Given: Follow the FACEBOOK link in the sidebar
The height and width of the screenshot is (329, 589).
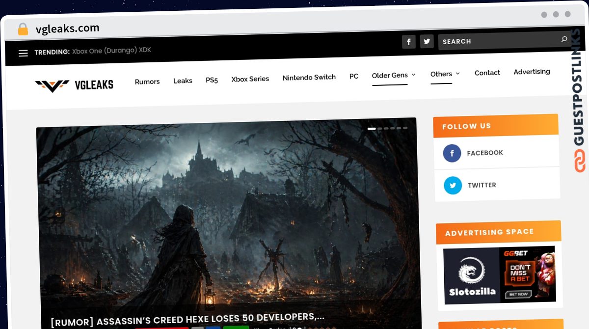Looking at the screenshot, I should pyautogui.click(x=485, y=153).
